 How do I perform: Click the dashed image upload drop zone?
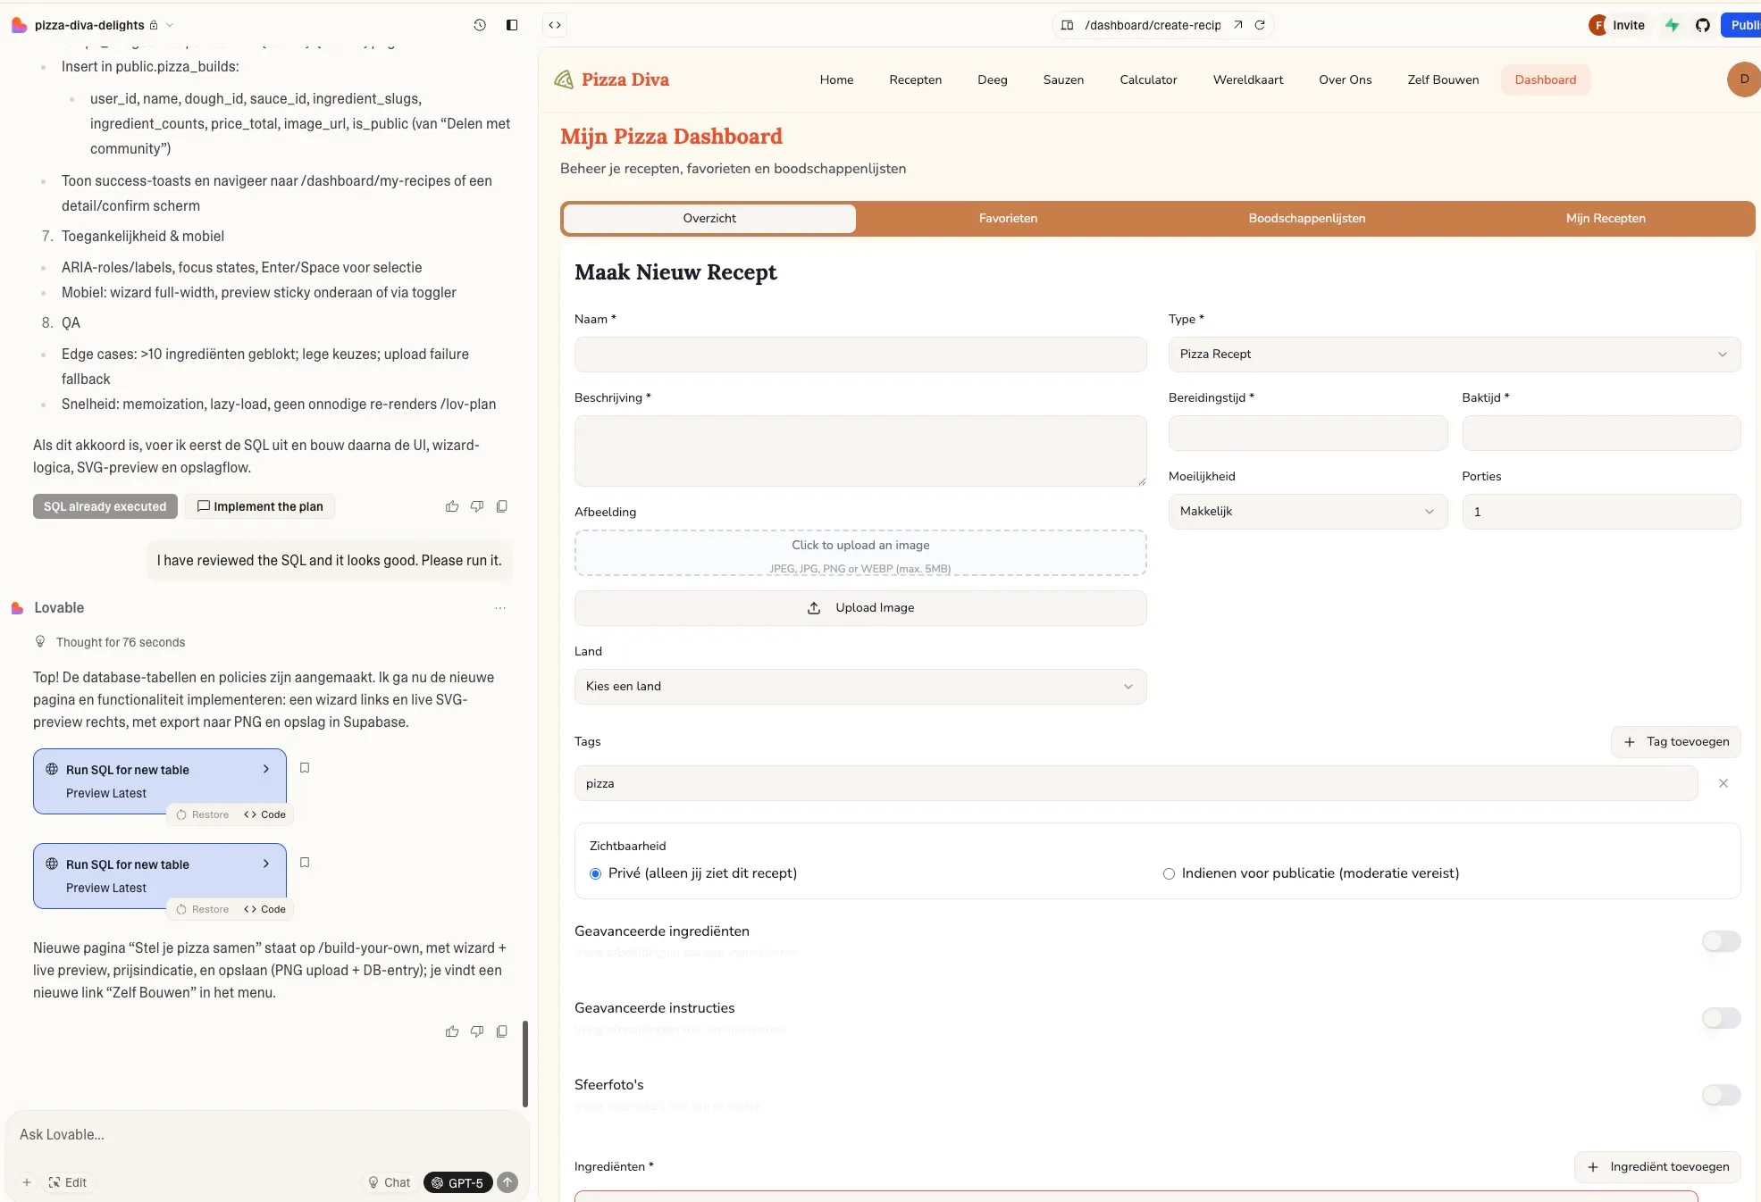pos(860,554)
